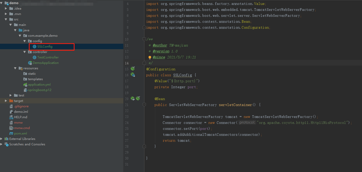The height and width of the screenshot is (172, 362).
Task: Collapse the config package arrow
Action: (24, 41)
